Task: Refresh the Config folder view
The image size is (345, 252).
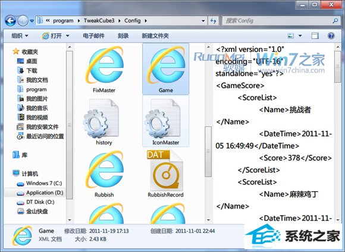Action: 213,21
